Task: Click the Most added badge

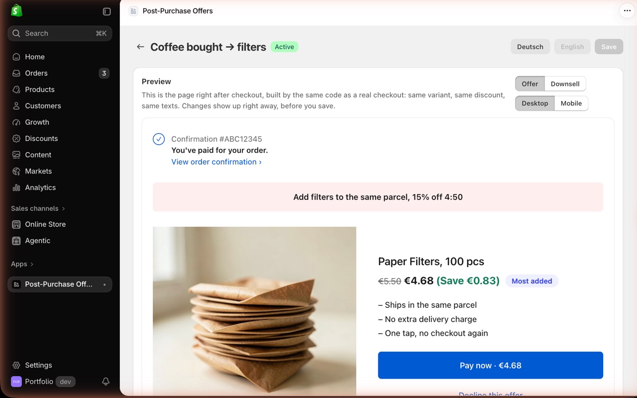Action: click(532, 281)
